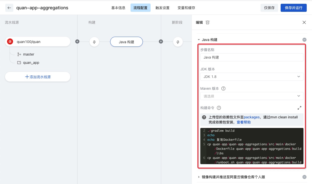Viewport: 312px width, 184px height.
Task: Click the quan_app folder icon
Action: pos(19,63)
